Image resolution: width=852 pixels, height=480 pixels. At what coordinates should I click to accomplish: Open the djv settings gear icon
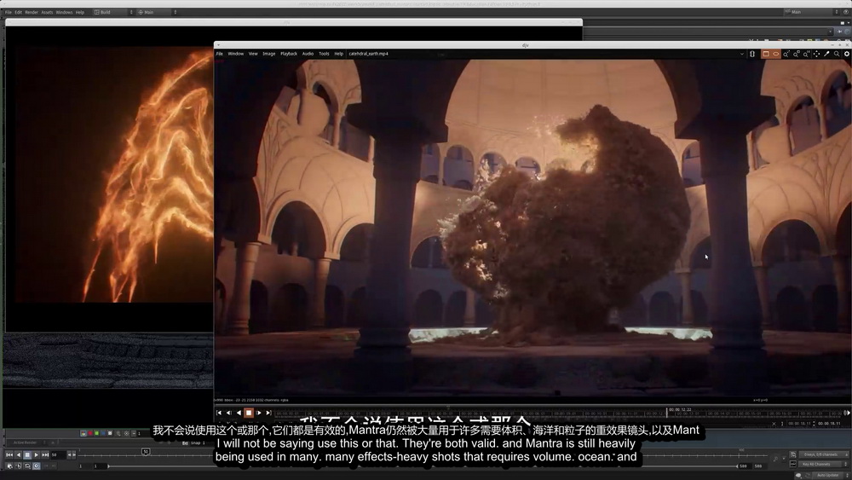pos(847,54)
